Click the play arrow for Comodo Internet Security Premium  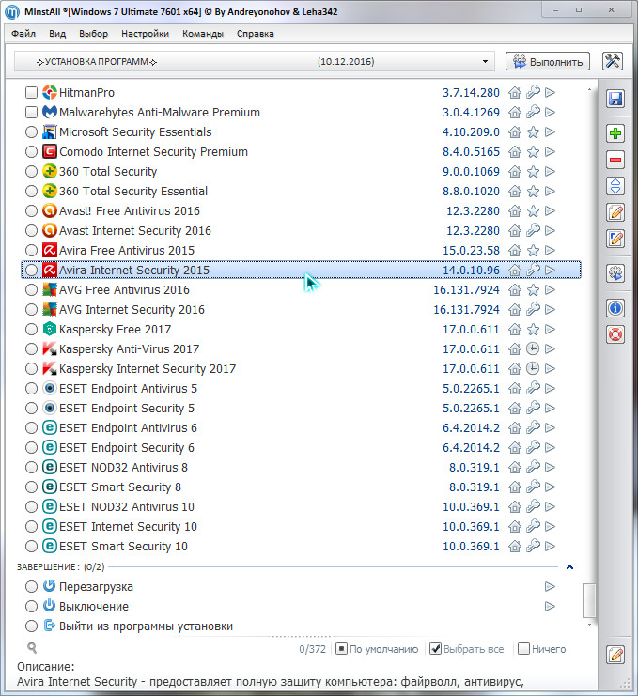[x=550, y=151]
